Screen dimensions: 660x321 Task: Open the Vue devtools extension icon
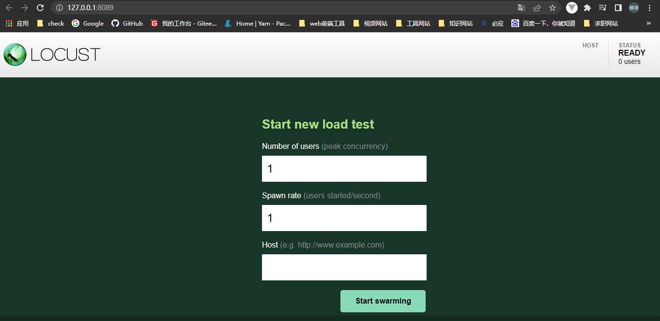pos(572,8)
